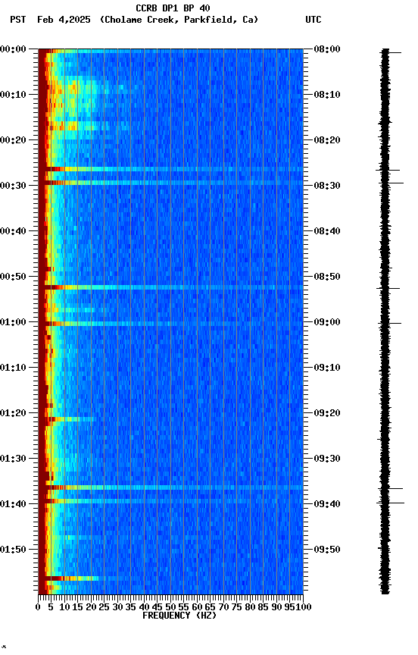Click the 00:50 PST time label
This screenshot has height=655, width=418.
(13, 277)
